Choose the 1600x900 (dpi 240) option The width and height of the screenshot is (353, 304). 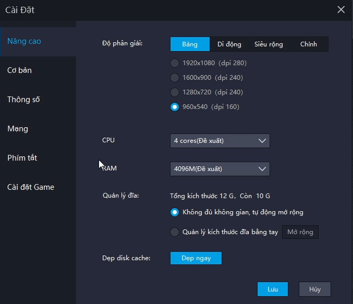pyautogui.click(x=175, y=78)
